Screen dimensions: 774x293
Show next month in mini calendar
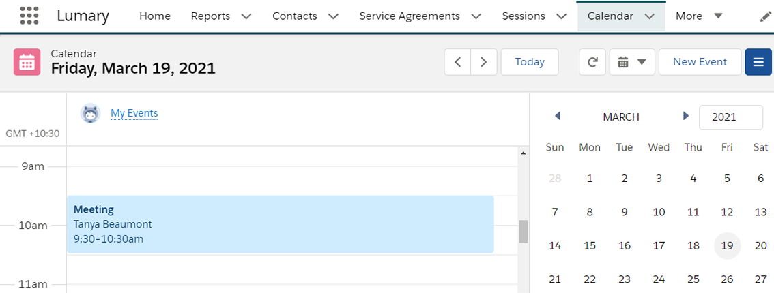[686, 117]
